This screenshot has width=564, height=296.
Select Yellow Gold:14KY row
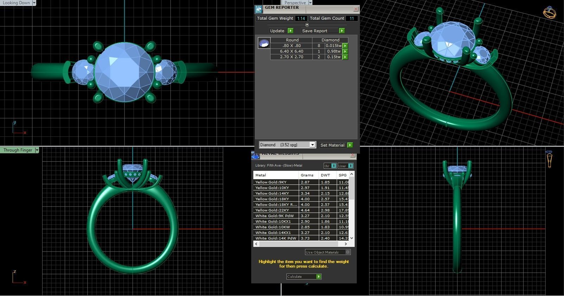[301, 193]
